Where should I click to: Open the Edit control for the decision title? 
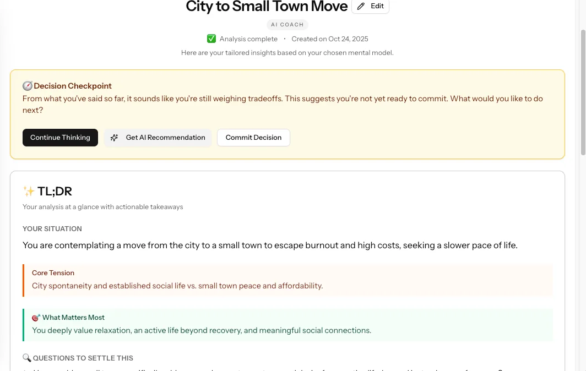tap(370, 6)
